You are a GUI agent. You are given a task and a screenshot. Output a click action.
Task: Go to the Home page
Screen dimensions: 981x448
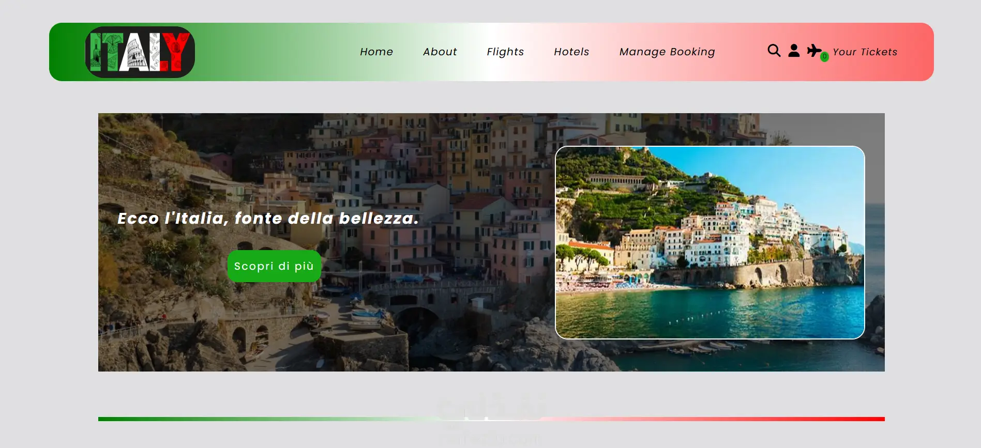pos(376,52)
